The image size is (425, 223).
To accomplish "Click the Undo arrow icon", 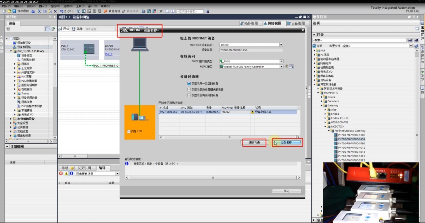I will click(x=61, y=11).
